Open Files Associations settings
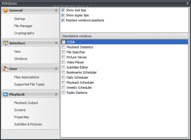The width and height of the screenshot is (191, 140). click(x=27, y=77)
